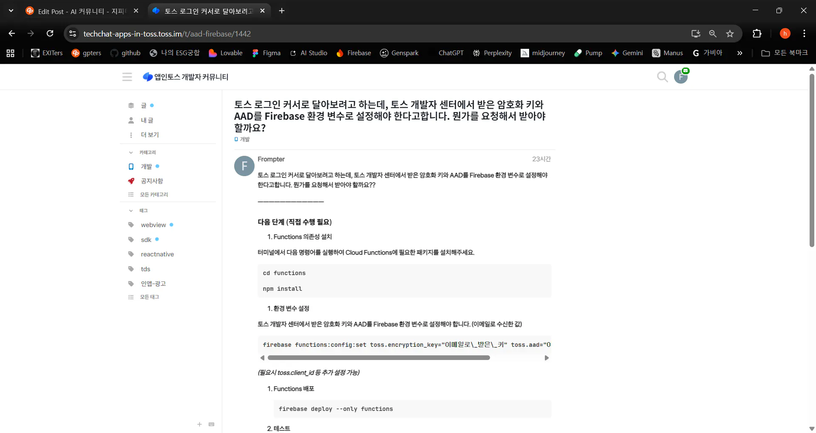Image resolution: width=816 pixels, height=433 pixels.
Task: Show more bookmarks via the chevron
Action: 739,53
